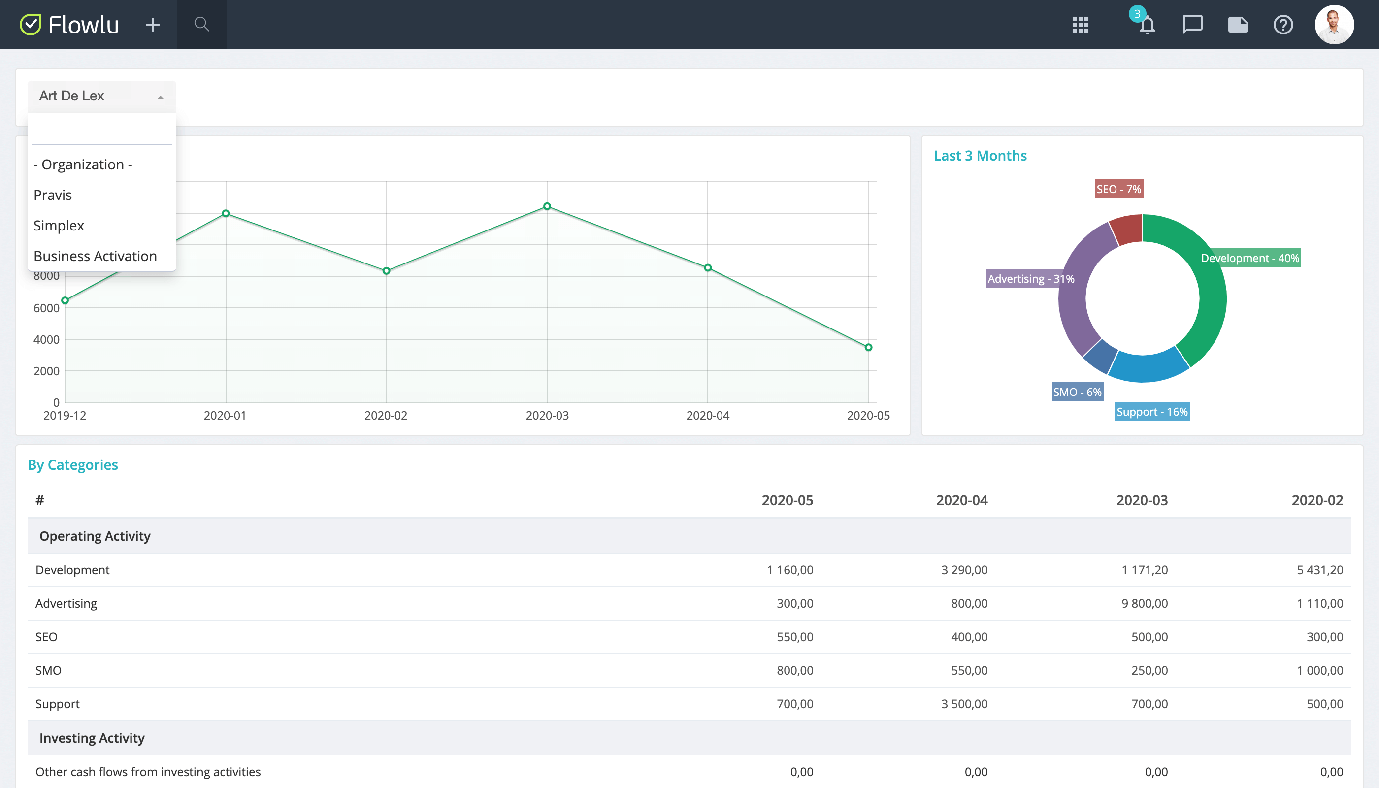Click the 2020-03 data point on line chart
The image size is (1379, 788).
click(x=547, y=207)
